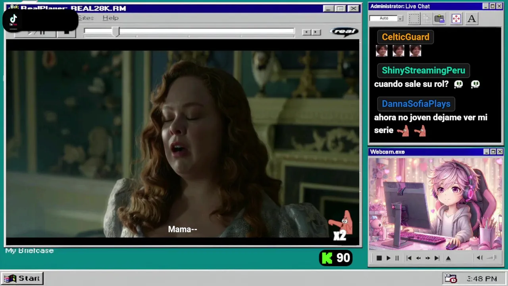This screenshot has width=508, height=286.
Task: Adjust the Webcam.exe volume slider
Action: pos(492,258)
